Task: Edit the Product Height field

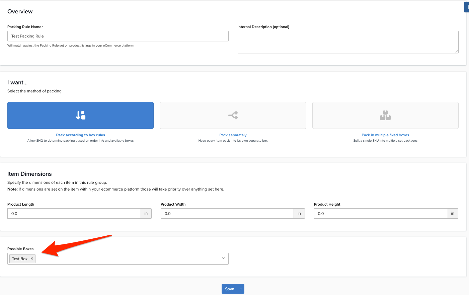Action: coord(380,214)
